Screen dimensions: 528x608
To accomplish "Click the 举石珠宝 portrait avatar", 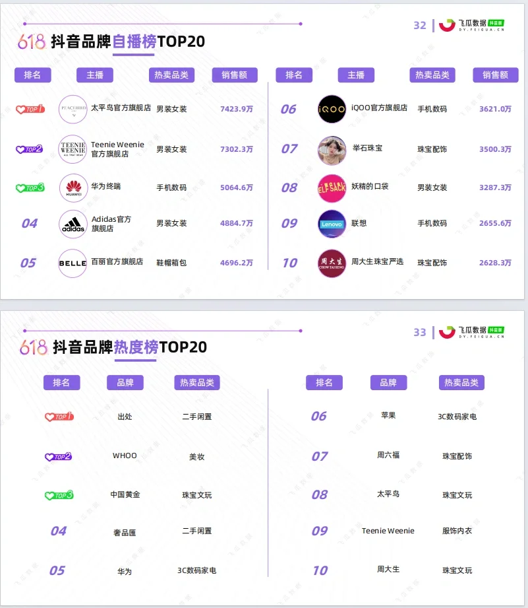I will point(332,150).
